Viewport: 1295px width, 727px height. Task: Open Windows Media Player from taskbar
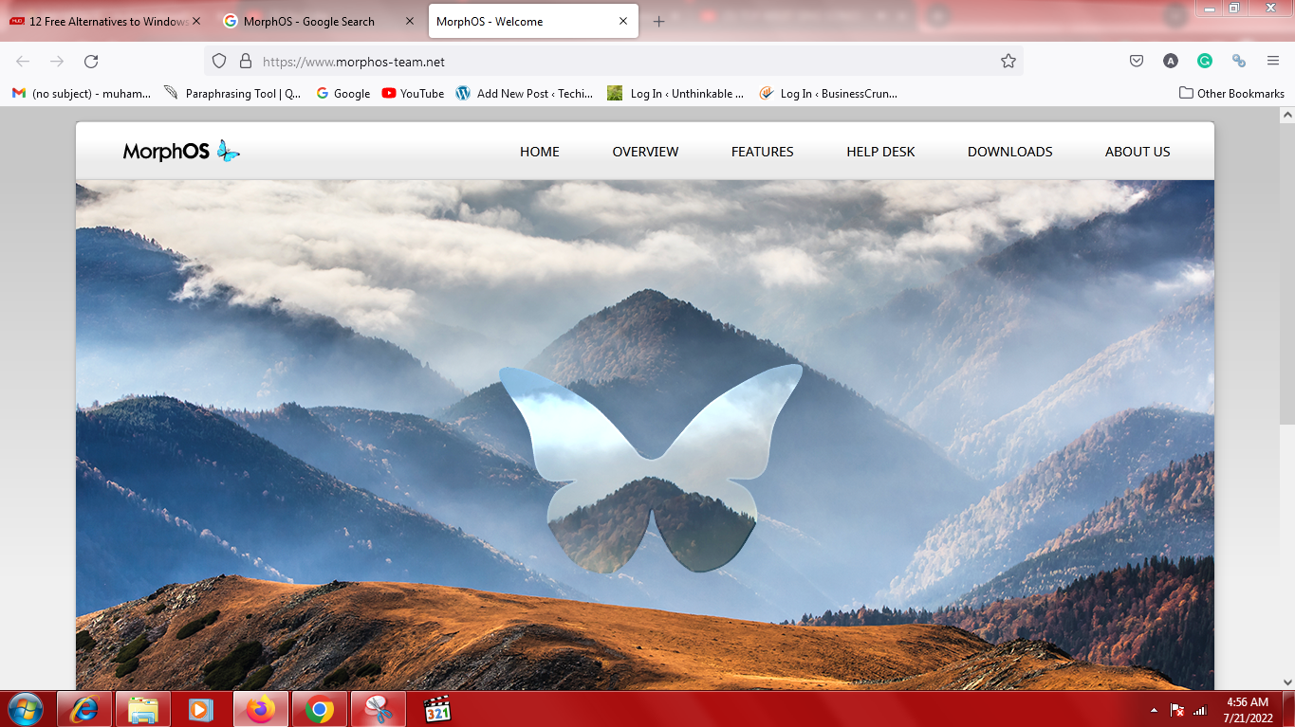coord(201,709)
